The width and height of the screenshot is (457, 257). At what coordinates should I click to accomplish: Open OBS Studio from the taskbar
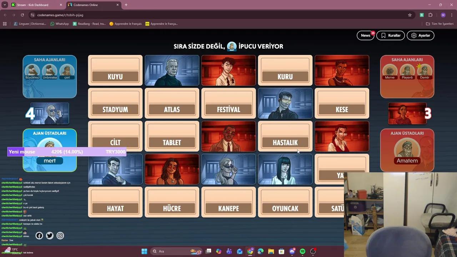[313, 251]
